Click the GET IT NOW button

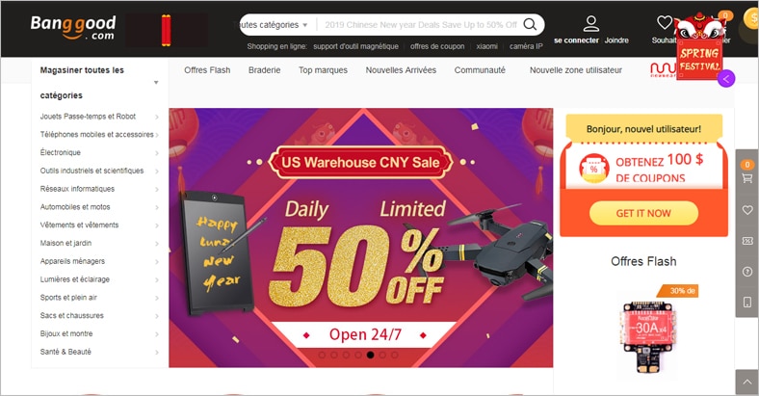click(x=643, y=213)
